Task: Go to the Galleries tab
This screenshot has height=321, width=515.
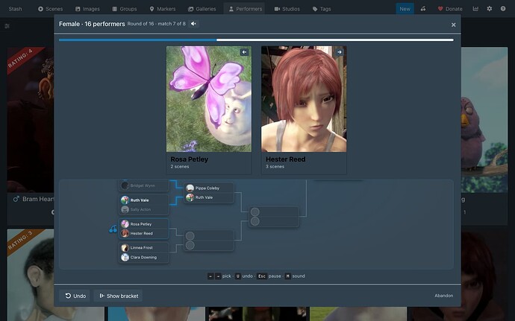Action: (202, 9)
